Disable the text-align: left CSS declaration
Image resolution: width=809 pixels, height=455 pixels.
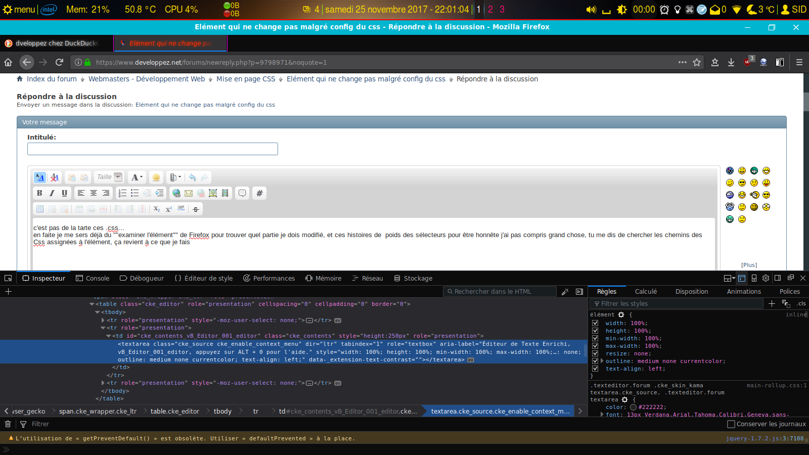(x=595, y=369)
